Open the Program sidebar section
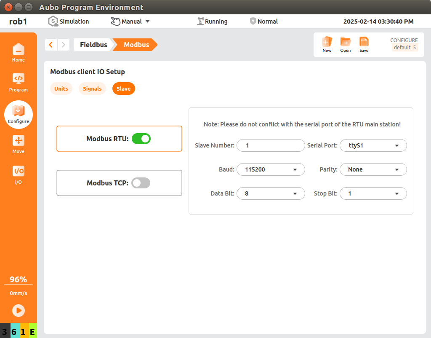The image size is (431, 338). point(19,82)
